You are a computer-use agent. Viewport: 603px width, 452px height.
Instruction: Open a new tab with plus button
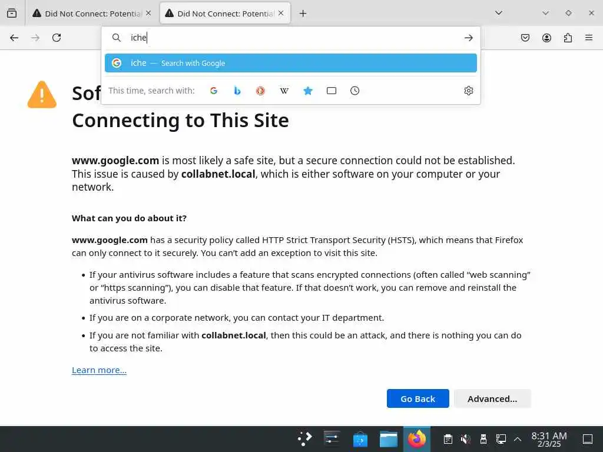click(303, 14)
